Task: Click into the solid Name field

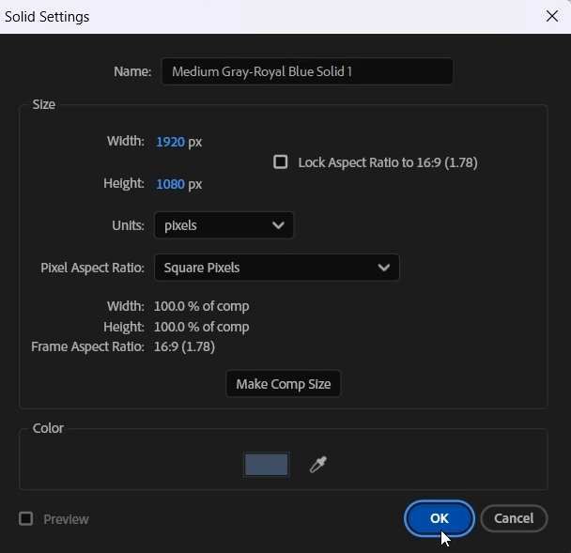Action: [x=307, y=71]
